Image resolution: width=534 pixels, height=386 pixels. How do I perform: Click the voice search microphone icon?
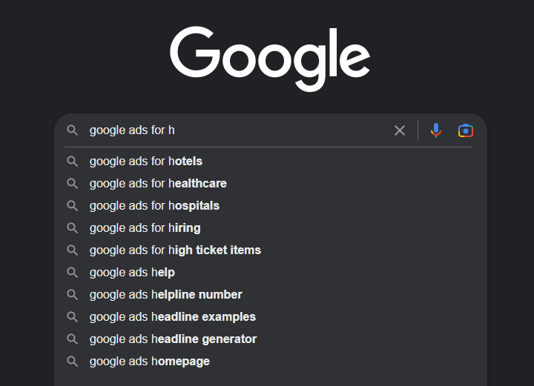point(436,130)
